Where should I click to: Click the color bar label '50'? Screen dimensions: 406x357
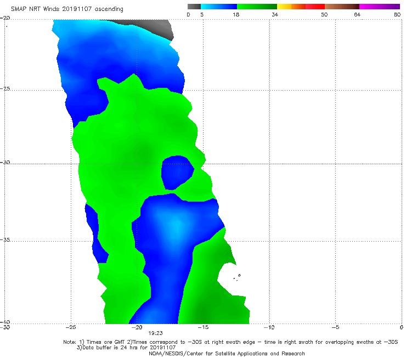click(324, 14)
